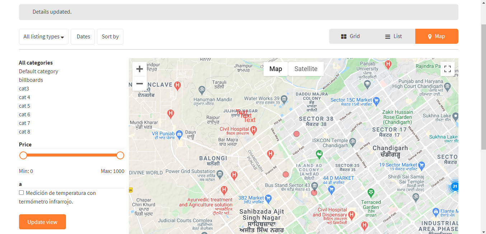Switch map to Satellite imagery
The width and height of the screenshot is (486, 234).
click(306, 69)
